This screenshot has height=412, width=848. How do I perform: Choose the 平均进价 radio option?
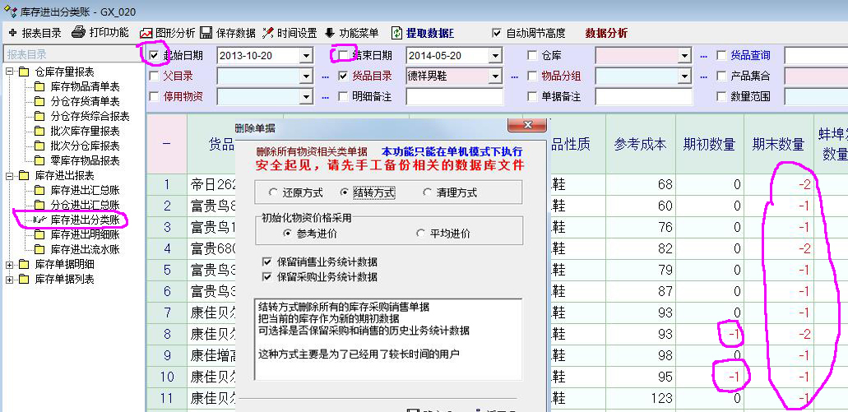click(x=423, y=234)
